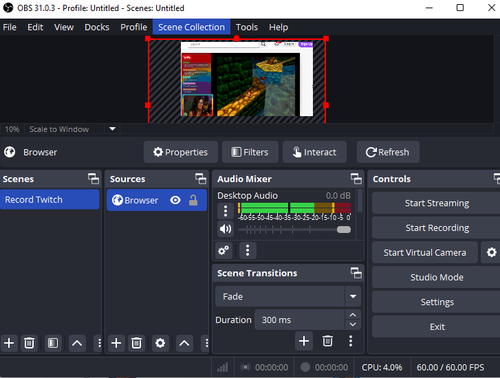Click the Scale to Window label
500x378 pixels.
point(59,129)
